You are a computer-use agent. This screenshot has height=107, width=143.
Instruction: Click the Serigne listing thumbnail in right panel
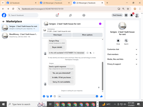pos(122,26)
